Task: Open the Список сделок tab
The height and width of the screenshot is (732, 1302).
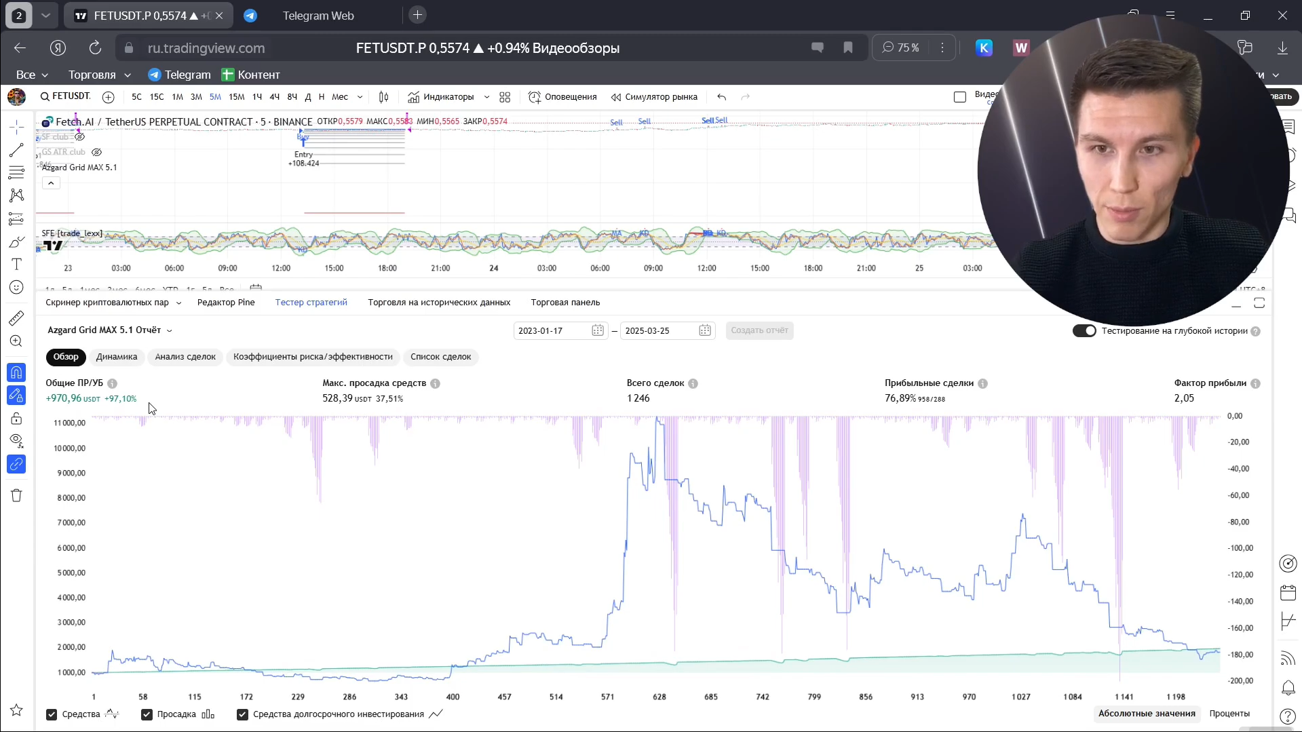Action: coord(440,357)
